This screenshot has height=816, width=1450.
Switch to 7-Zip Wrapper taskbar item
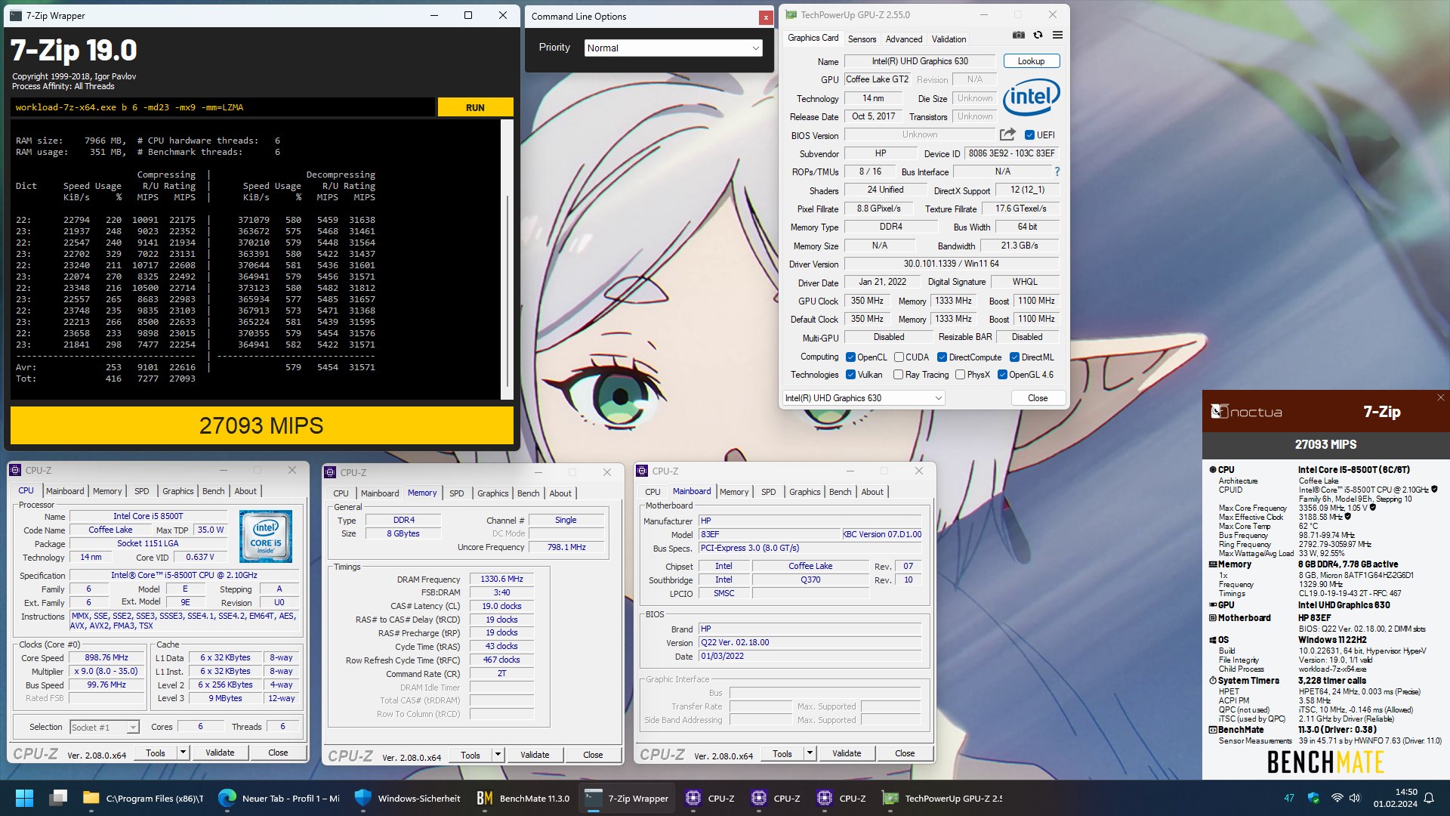[x=627, y=798]
